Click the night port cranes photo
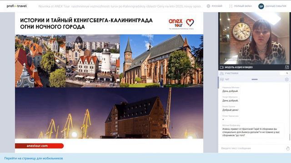Image resolution: width=291 pixels, height=163 pixels. tap(109, 113)
